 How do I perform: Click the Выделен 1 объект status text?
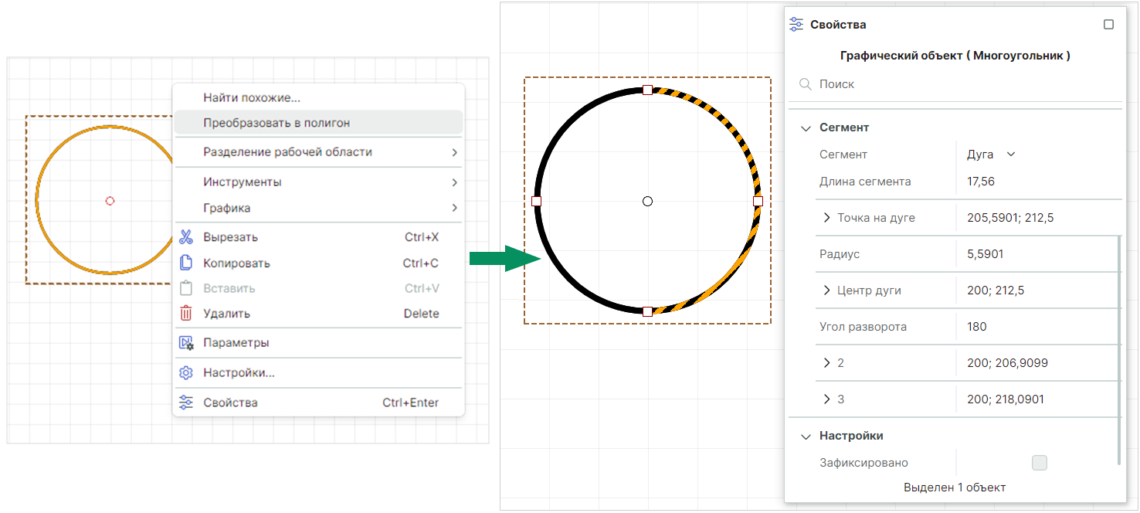[955, 487]
